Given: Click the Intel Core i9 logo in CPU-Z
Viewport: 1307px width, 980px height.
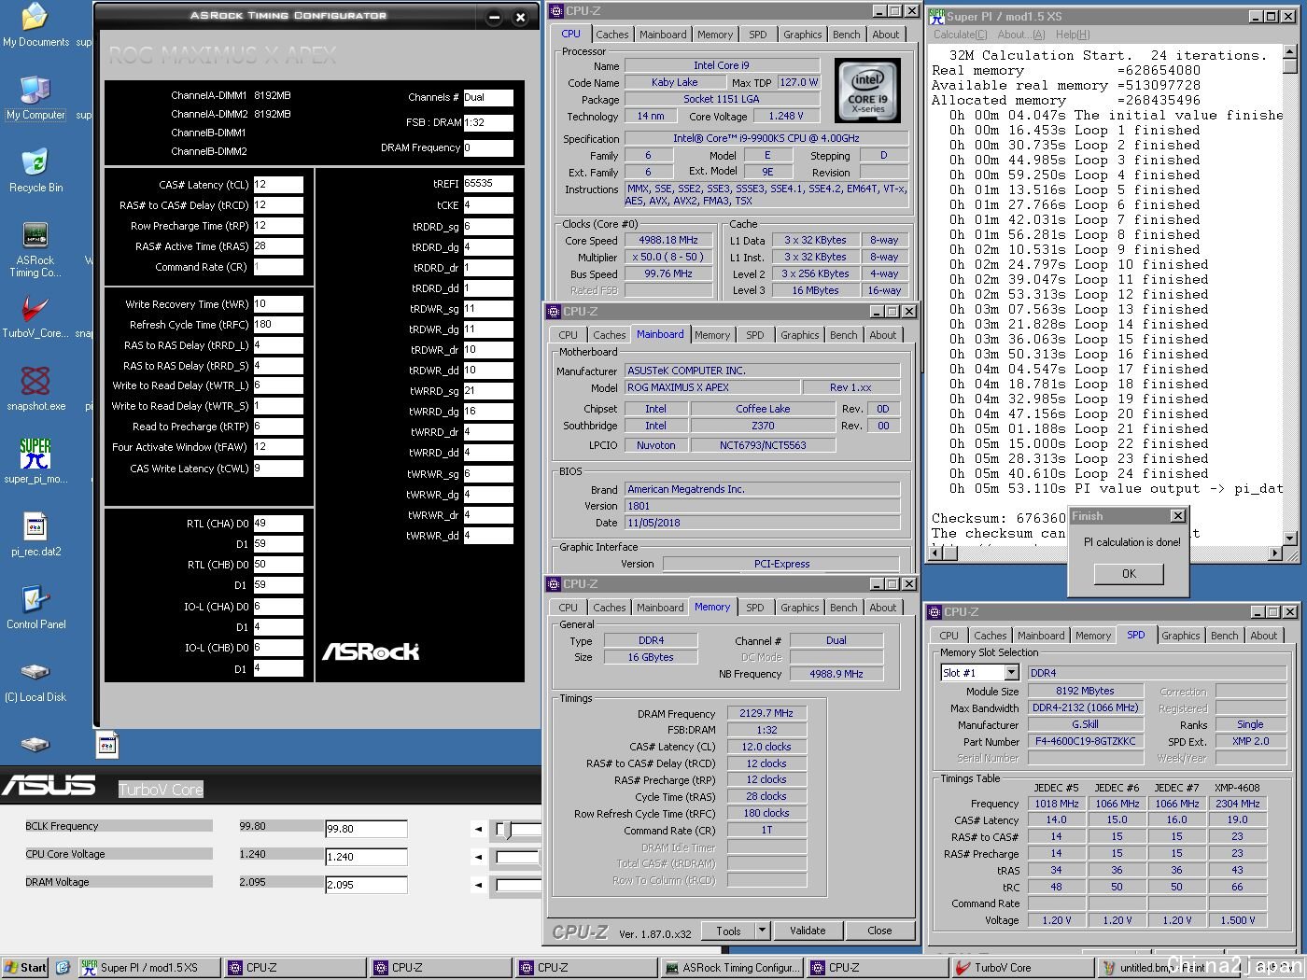Looking at the screenshot, I should pyautogui.click(x=867, y=91).
